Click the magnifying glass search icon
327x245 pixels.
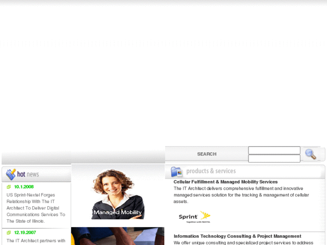click(310, 154)
